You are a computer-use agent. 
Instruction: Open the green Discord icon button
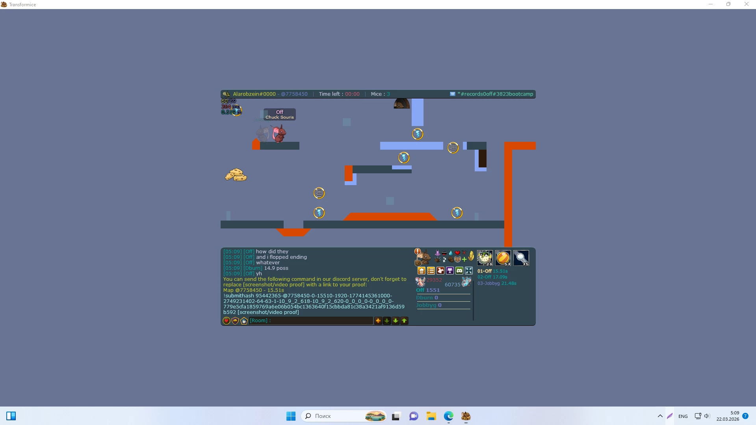459,271
